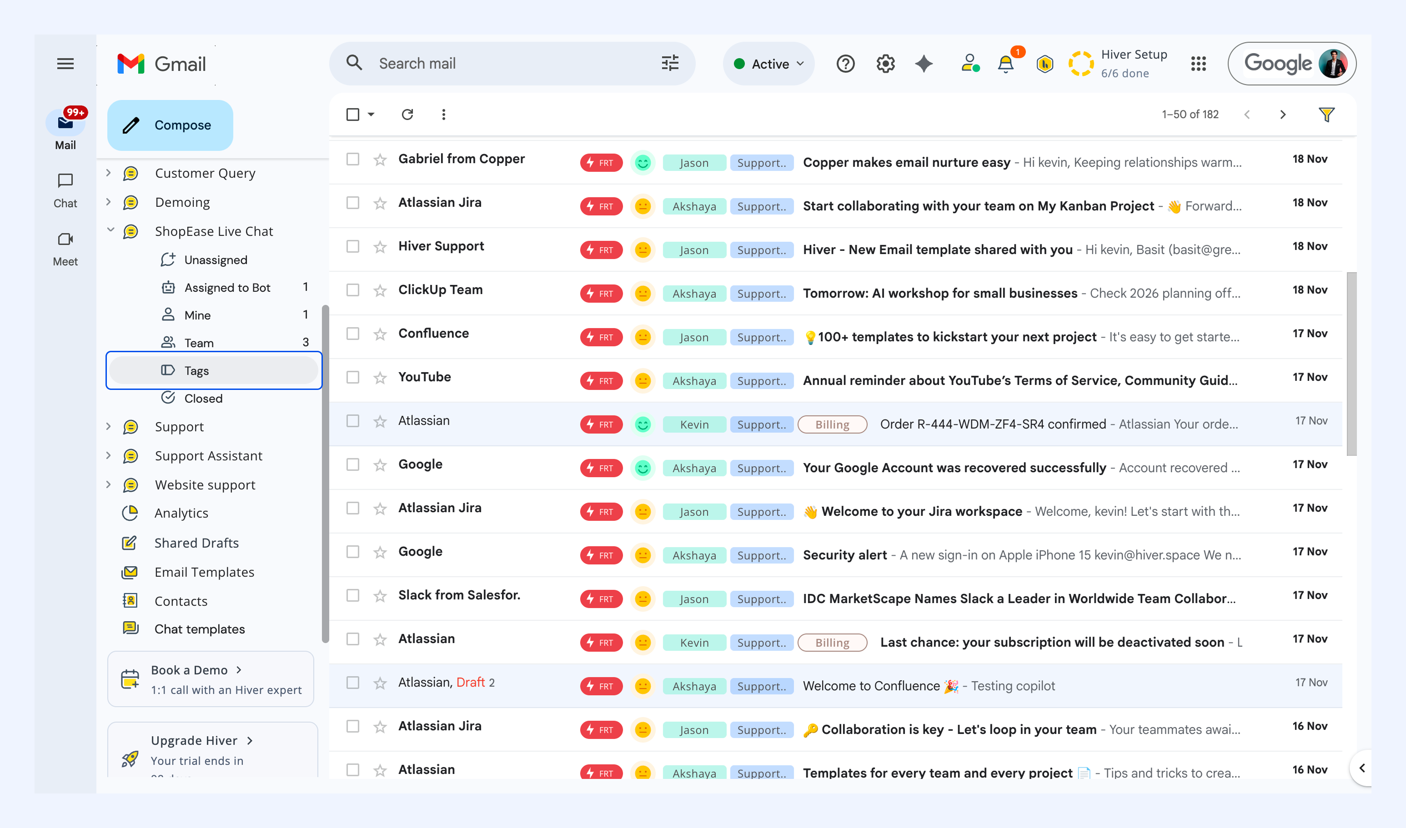Select the Tags item
Image resolution: width=1406 pixels, height=828 pixels.
pos(214,370)
